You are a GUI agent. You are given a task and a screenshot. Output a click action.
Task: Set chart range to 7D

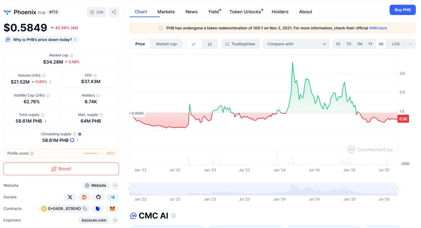click(349, 44)
